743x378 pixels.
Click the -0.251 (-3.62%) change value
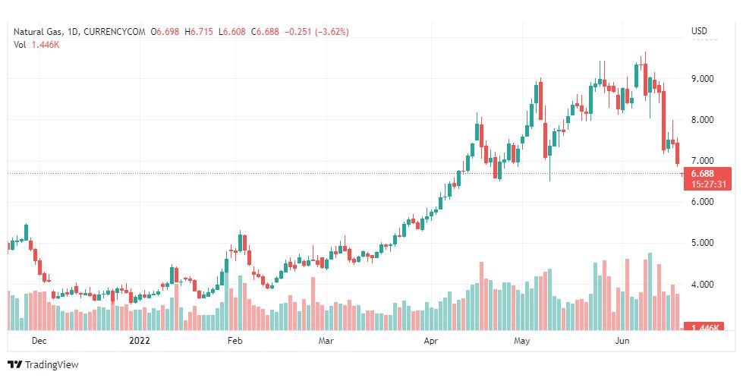316,32
